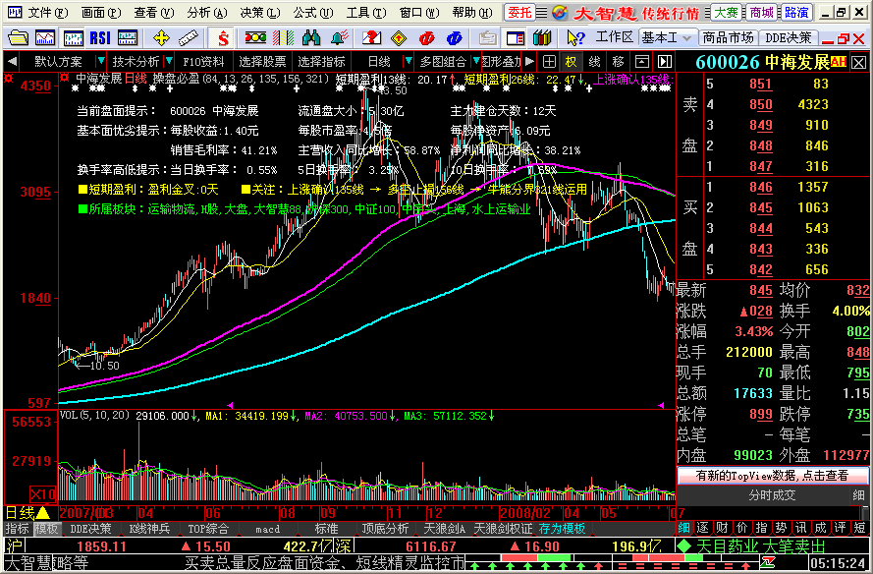This screenshot has width=873, height=574.
Task: Click the red round D icon
Action: tap(426, 38)
